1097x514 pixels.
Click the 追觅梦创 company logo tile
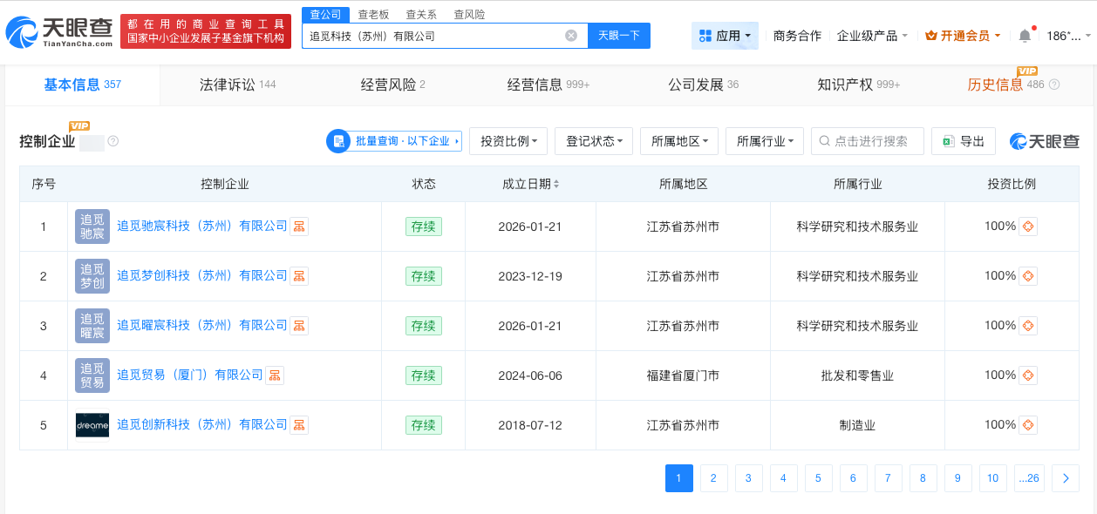[x=92, y=276]
